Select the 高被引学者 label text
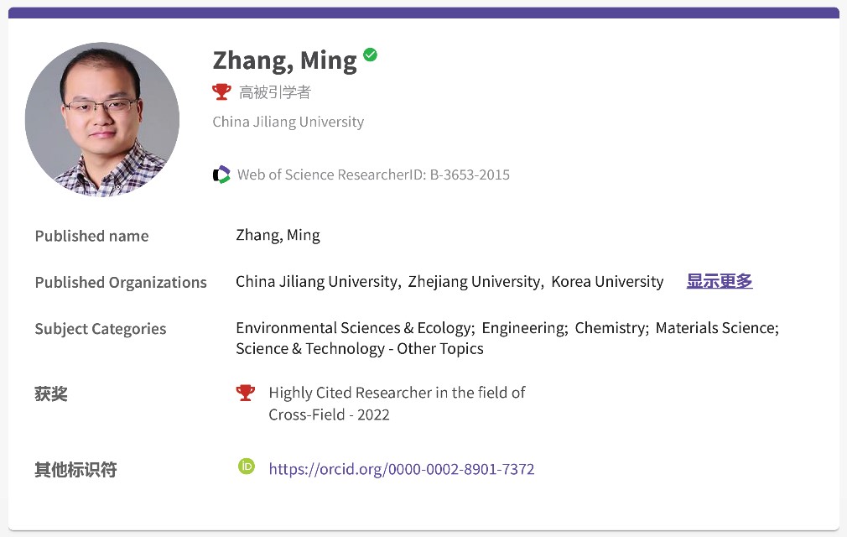The image size is (847, 537). click(275, 92)
